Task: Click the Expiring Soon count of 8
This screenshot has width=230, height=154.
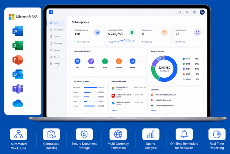Action: pyautogui.click(x=143, y=34)
